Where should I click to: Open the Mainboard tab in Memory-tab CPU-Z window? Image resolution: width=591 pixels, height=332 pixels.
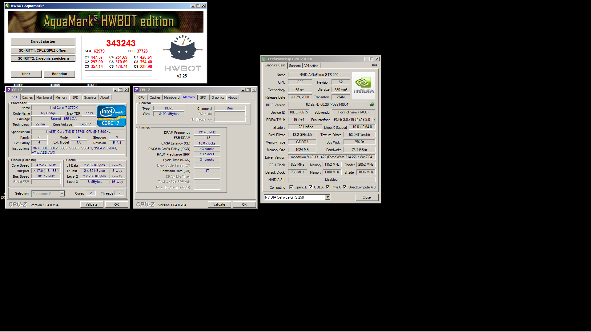point(172,97)
